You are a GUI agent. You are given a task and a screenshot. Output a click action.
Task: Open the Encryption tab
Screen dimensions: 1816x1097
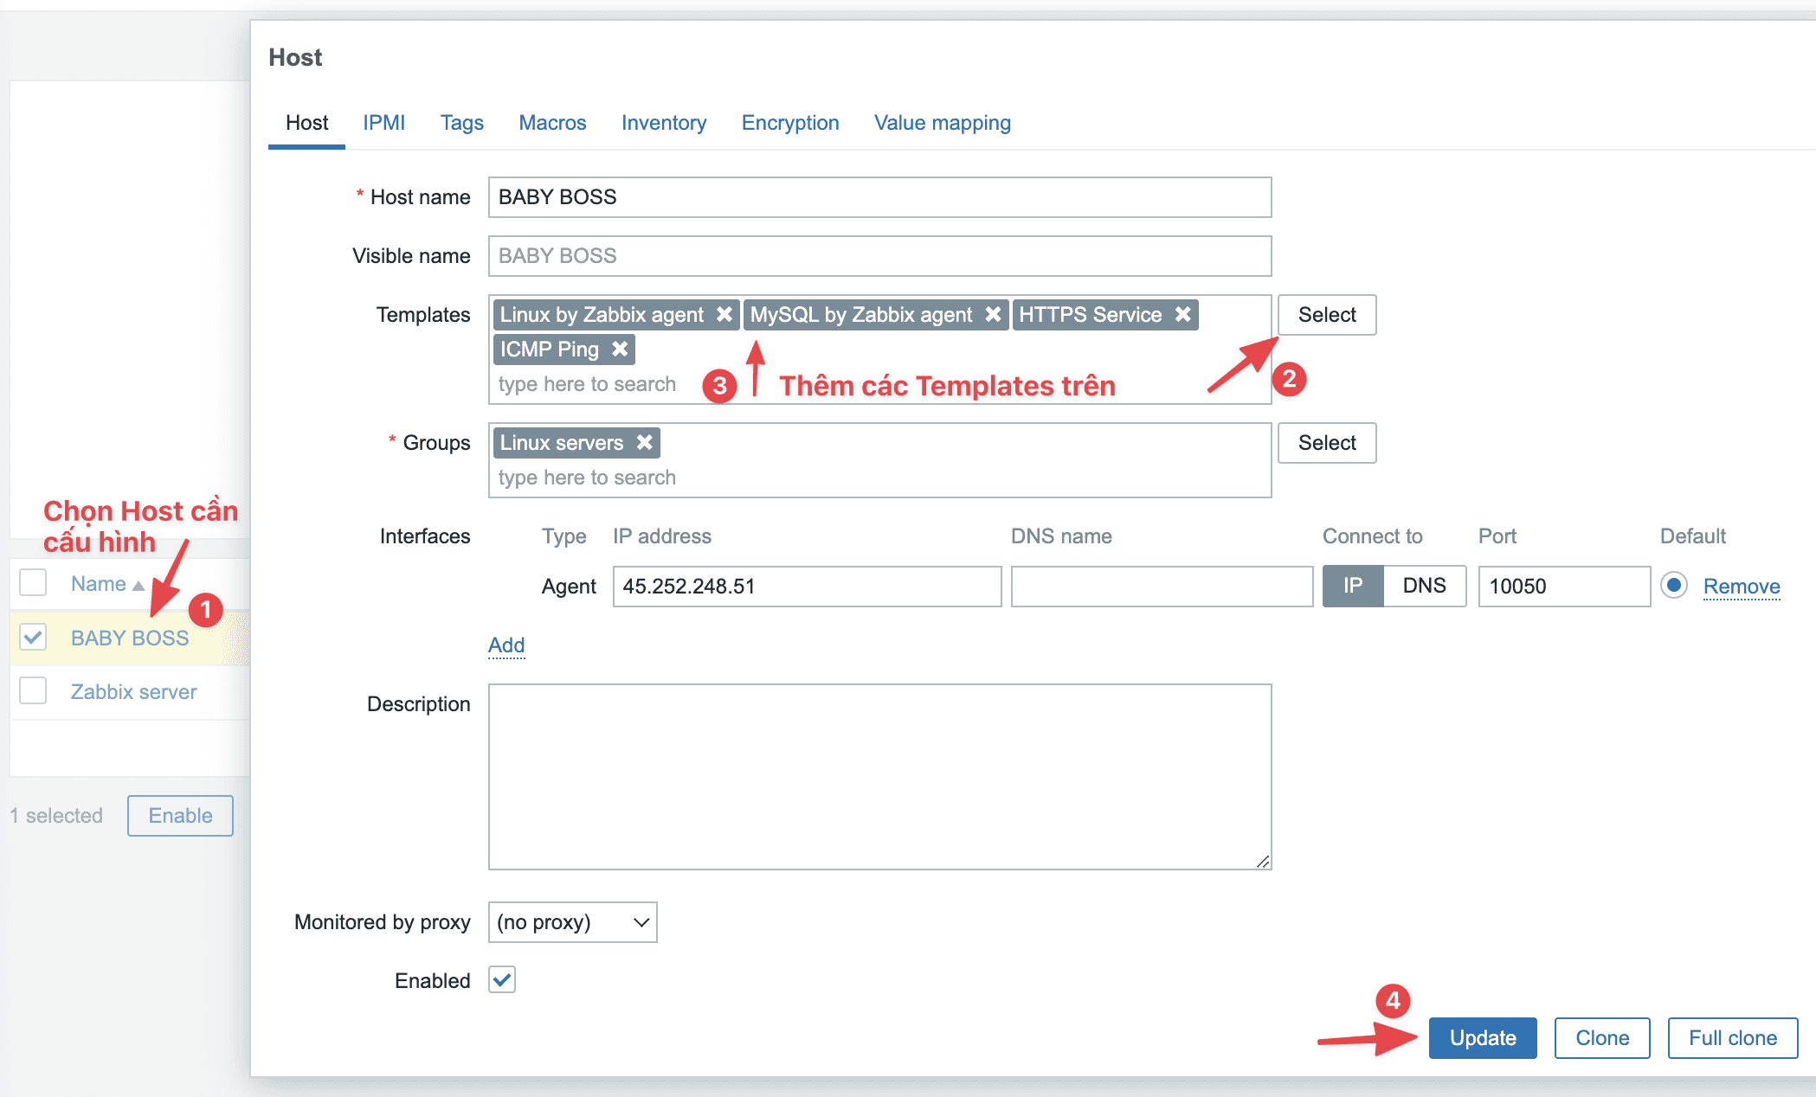coord(790,123)
